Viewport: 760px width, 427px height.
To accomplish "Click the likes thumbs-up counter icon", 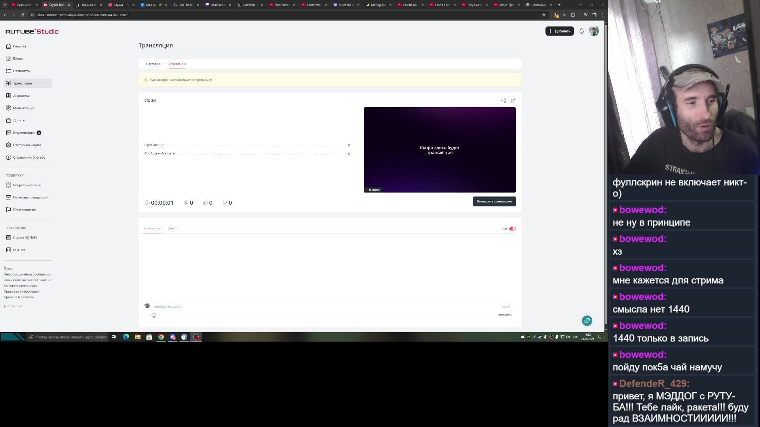I will click(x=205, y=202).
